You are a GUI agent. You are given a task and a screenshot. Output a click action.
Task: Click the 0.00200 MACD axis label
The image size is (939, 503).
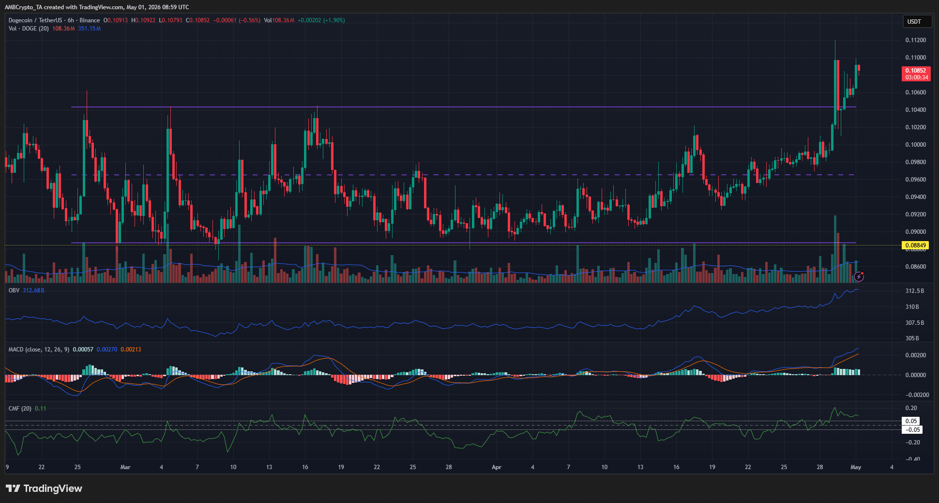point(916,355)
